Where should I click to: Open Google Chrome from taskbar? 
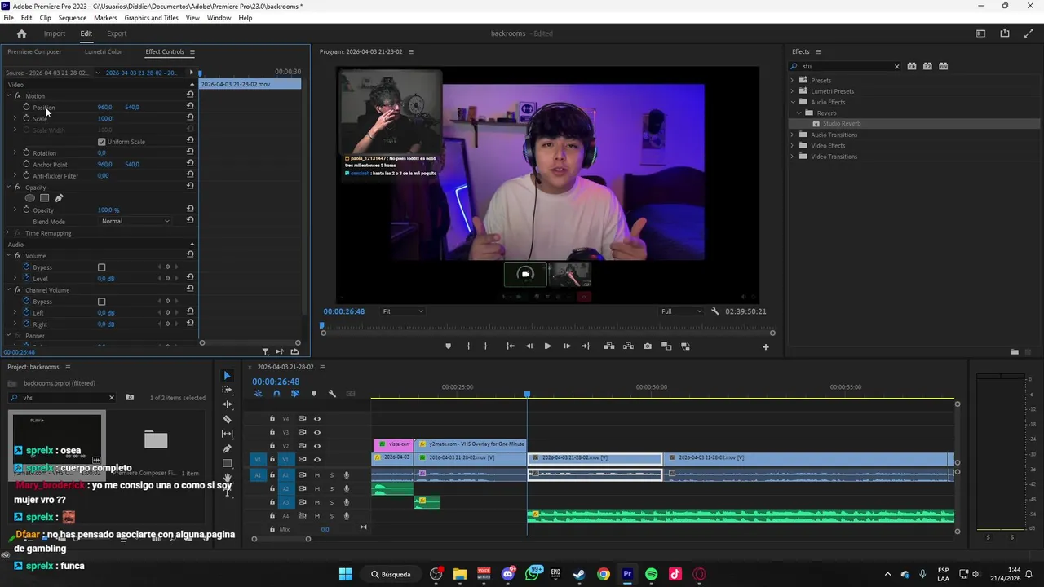pos(603,574)
